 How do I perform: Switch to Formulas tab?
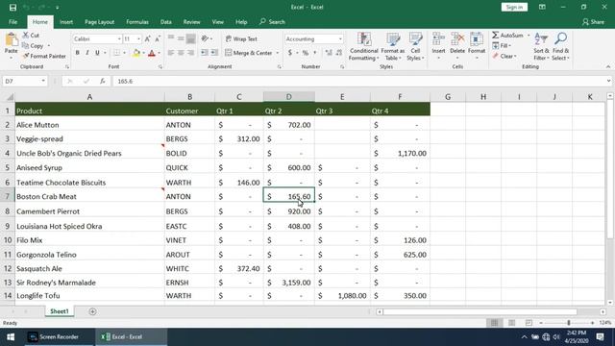[x=137, y=22]
